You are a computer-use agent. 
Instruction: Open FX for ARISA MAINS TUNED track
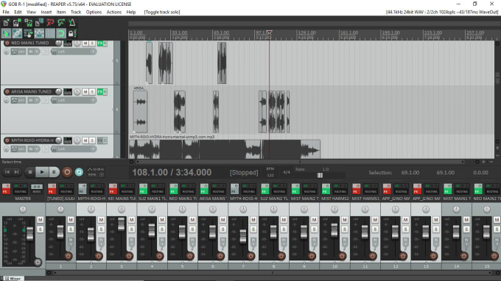click(x=100, y=92)
